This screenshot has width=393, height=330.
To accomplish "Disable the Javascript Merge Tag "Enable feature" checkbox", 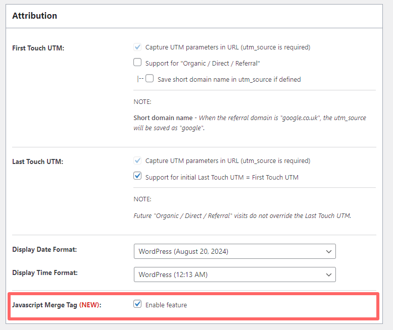I will (x=137, y=304).
